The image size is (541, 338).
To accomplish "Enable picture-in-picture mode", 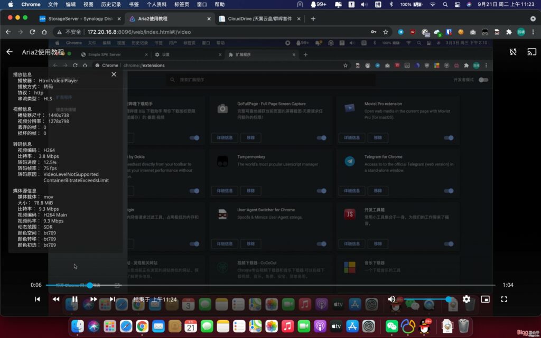I will (485, 299).
